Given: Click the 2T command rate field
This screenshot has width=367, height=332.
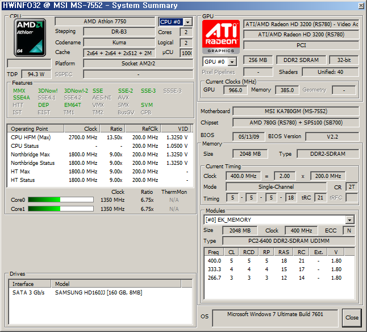Looking at the screenshot, I should [352, 187].
